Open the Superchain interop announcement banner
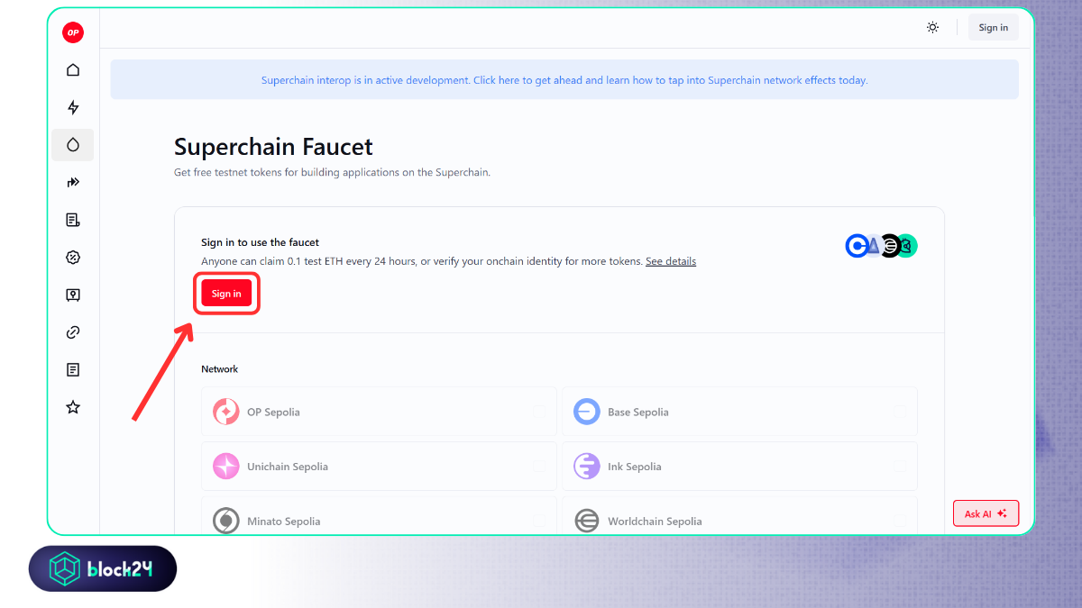The height and width of the screenshot is (608, 1082). pyautogui.click(x=564, y=80)
